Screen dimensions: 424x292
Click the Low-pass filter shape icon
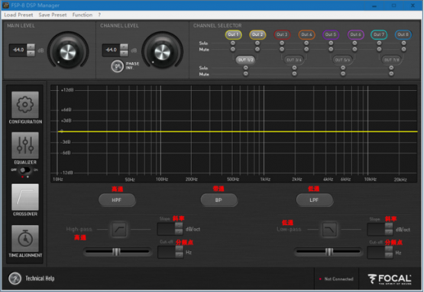point(329,229)
